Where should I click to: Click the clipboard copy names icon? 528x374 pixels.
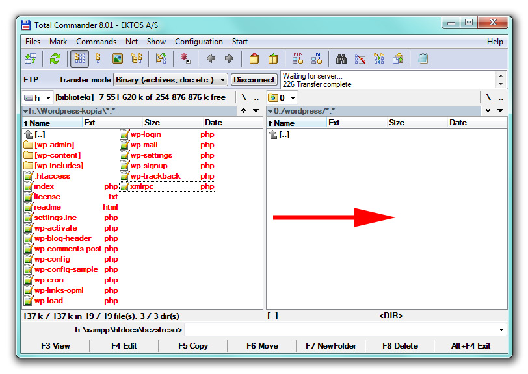click(398, 59)
